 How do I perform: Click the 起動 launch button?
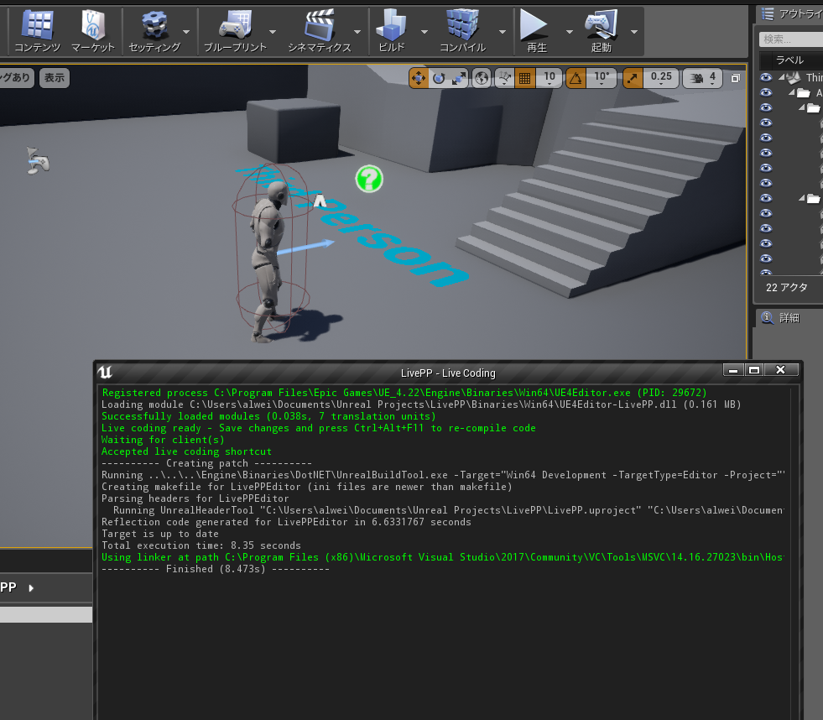pos(602,32)
